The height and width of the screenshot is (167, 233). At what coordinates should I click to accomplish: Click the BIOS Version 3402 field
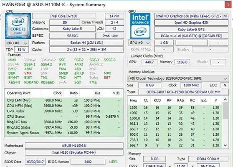pyautogui.click(x=88, y=162)
